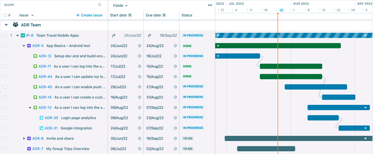Screen dimensions: 373x154
Task: Click the subtask icon next to ADR-30
Action: 41,118
